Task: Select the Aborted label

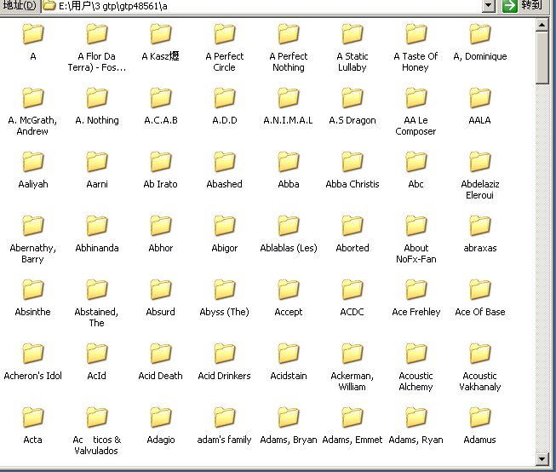Action: coord(353,248)
